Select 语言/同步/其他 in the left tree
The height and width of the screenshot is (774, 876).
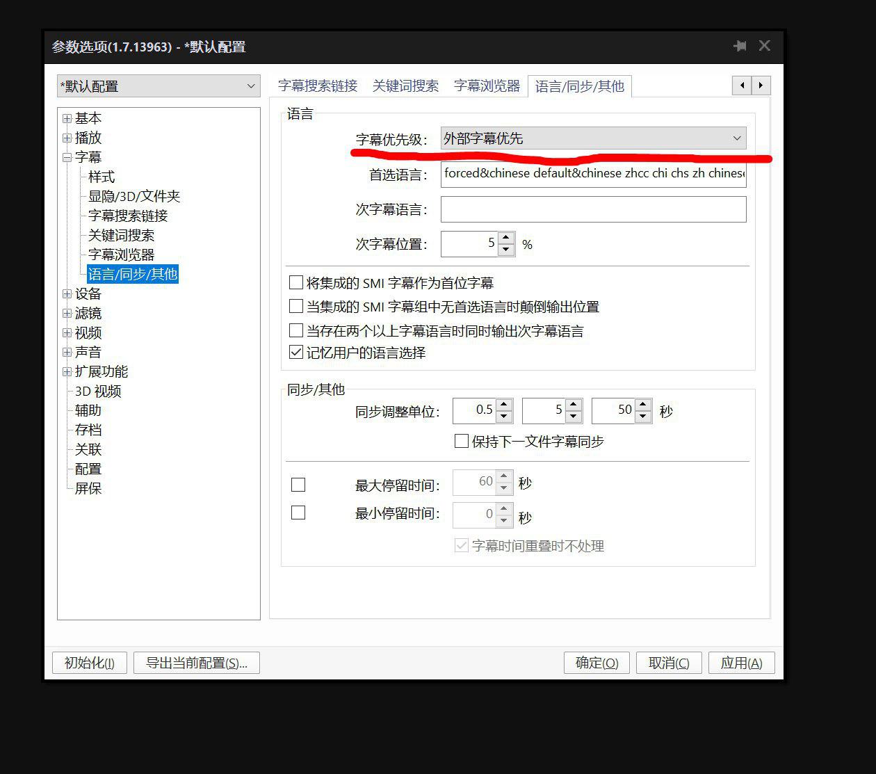133,274
